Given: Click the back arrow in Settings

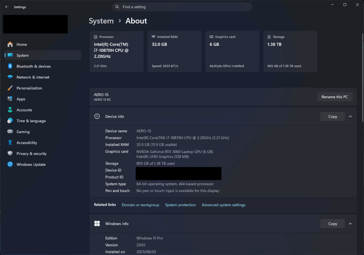Looking at the screenshot, I should pyautogui.click(x=7, y=7).
